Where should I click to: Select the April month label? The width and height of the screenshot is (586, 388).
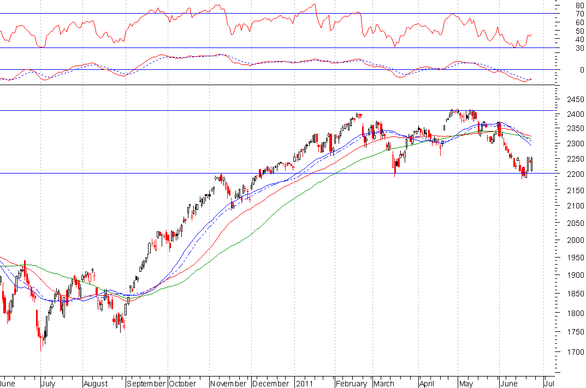[427, 384]
